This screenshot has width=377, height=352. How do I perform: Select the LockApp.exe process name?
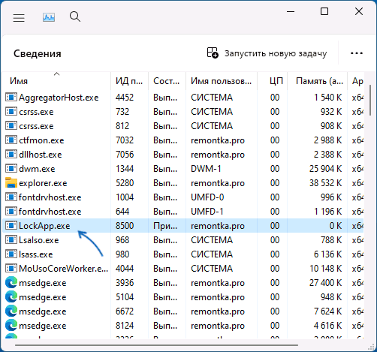pyautogui.click(x=44, y=226)
